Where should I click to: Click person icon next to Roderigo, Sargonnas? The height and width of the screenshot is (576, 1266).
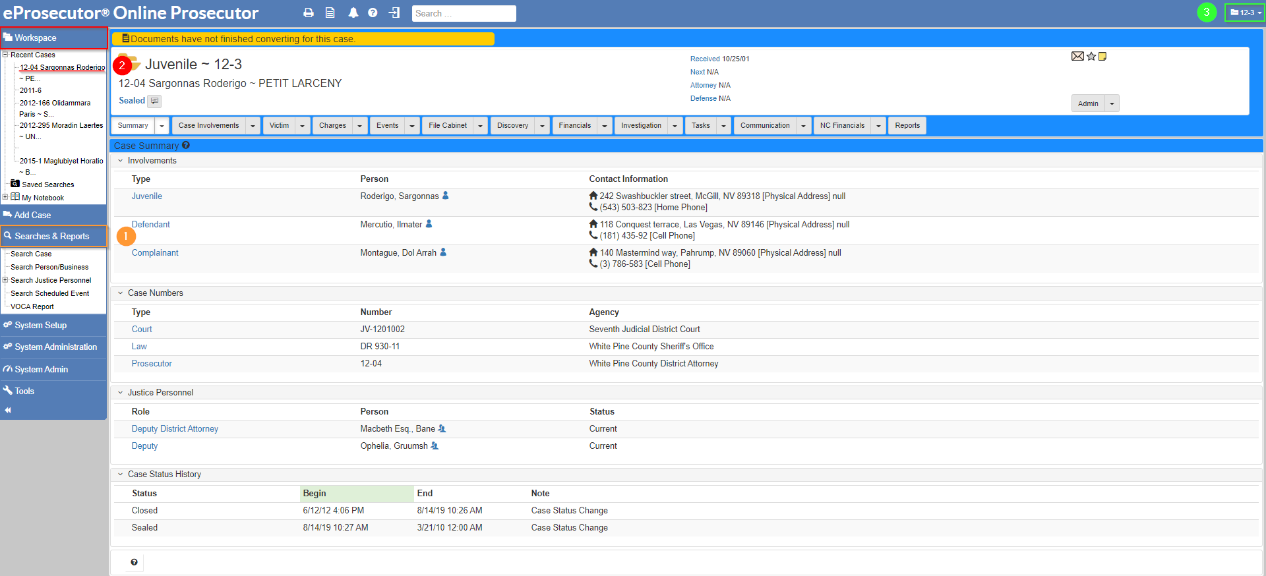point(446,196)
